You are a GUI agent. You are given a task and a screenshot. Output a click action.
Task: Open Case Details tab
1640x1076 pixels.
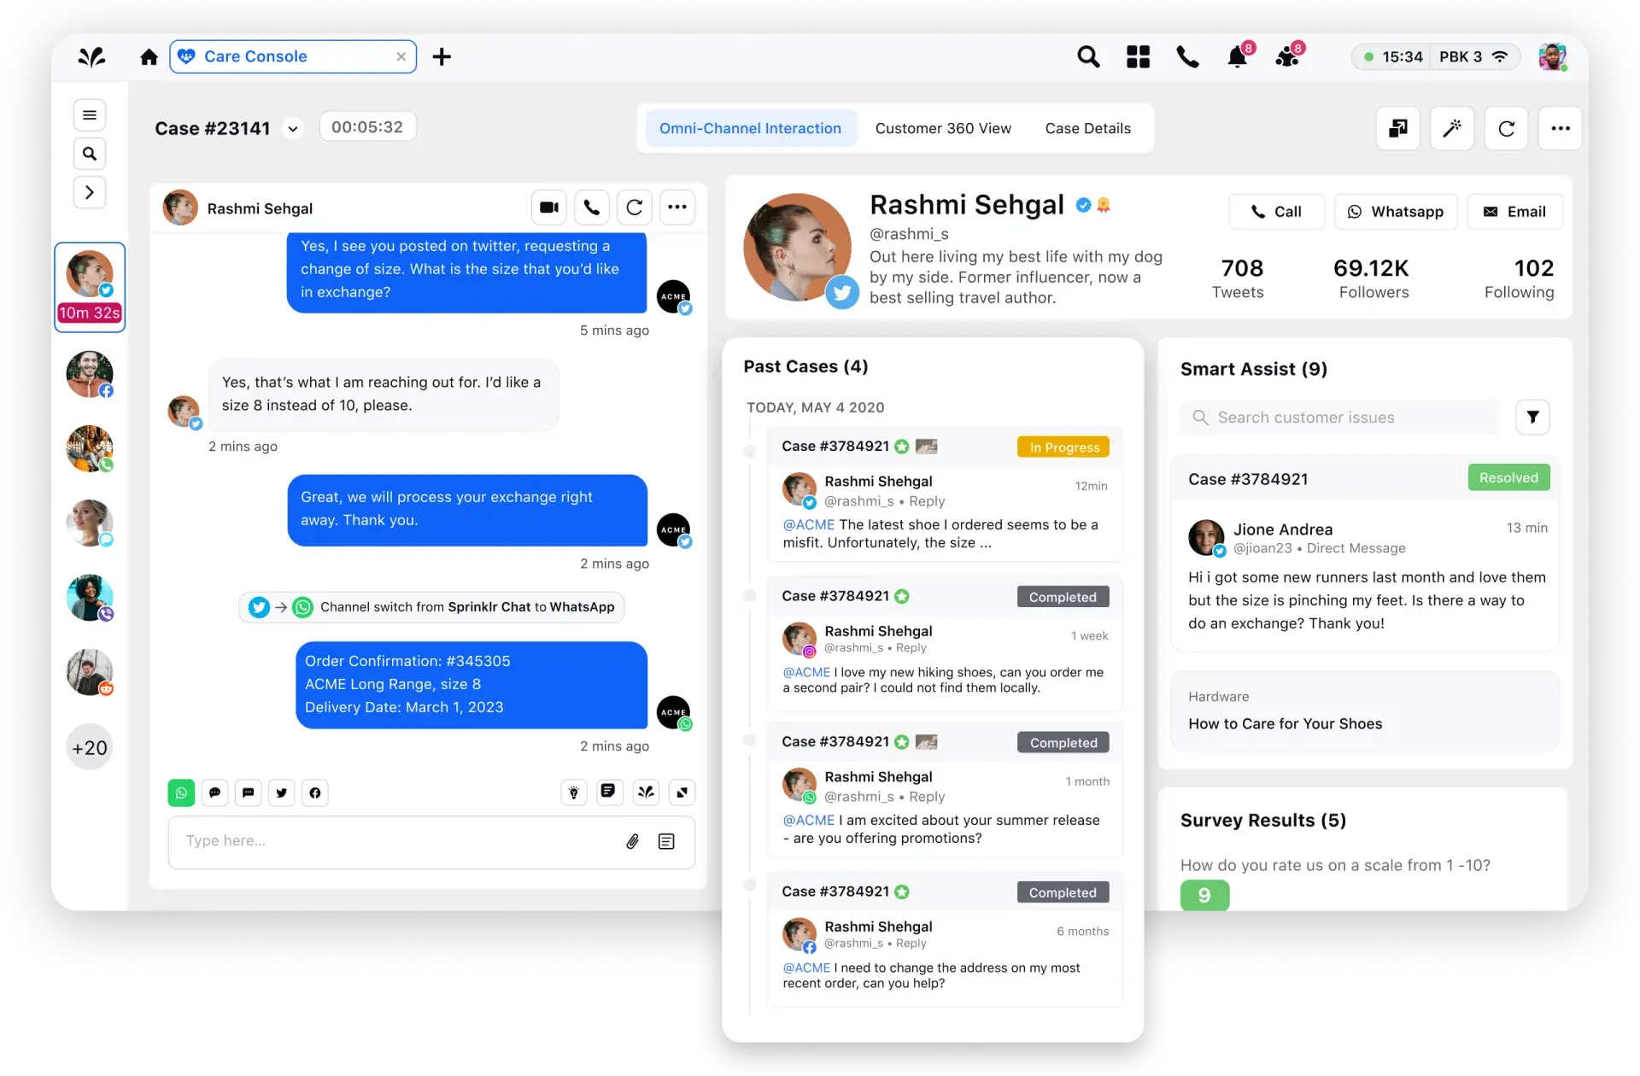click(x=1086, y=128)
